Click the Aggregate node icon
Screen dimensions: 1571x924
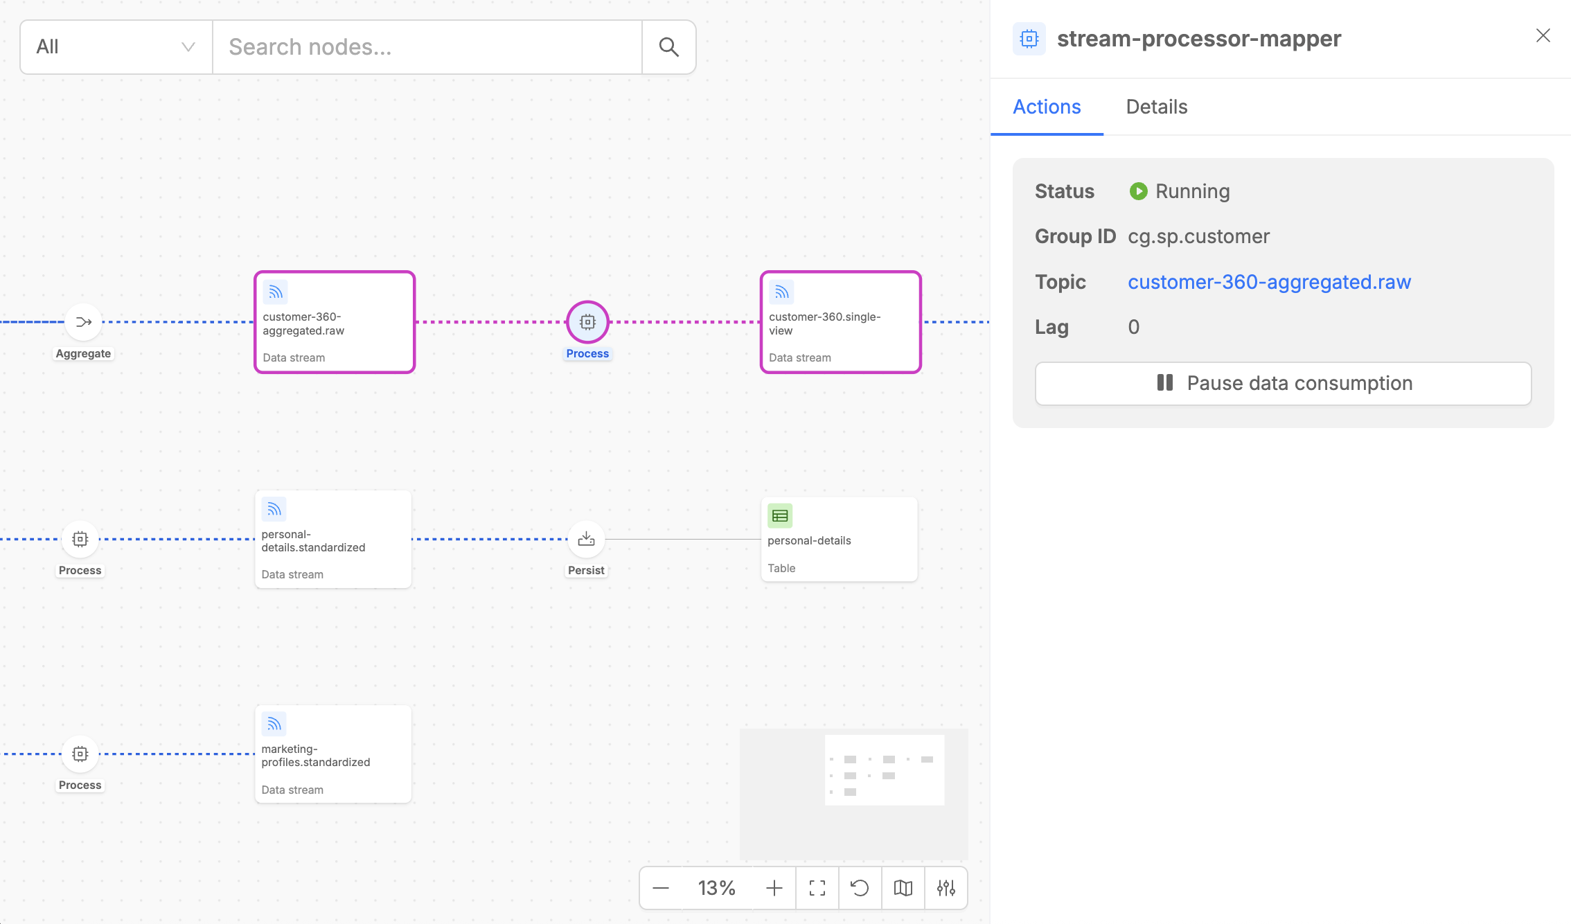[84, 322]
